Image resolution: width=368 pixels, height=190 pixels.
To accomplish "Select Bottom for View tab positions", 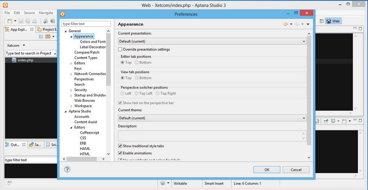I will pyautogui.click(x=137, y=78).
